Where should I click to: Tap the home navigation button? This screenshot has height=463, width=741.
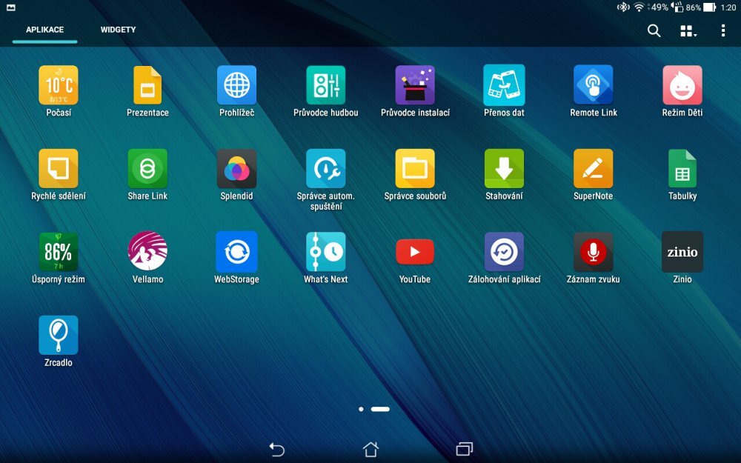click(370, 449)
